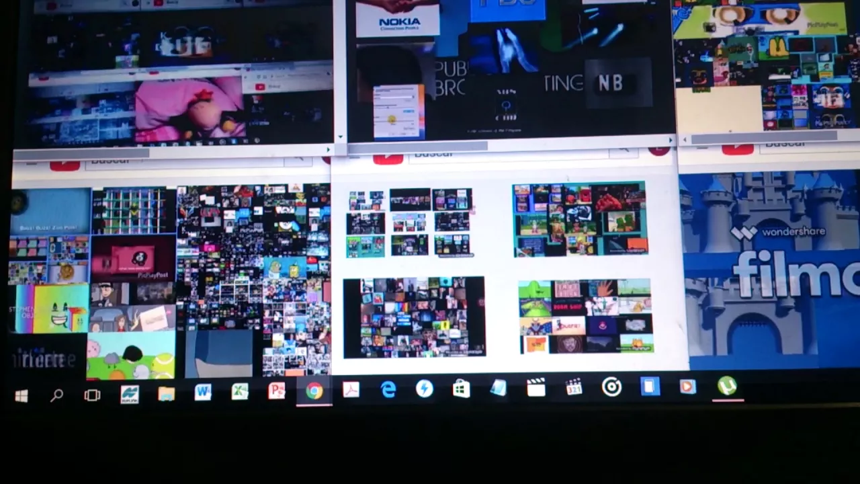The height and width of the screenshot is (484, 860).
Task: Click the taskbar search magnifier icon
Action: (x=56, y=395)
